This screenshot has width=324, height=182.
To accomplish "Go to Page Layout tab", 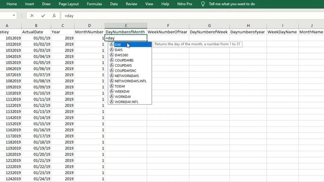I will click(69, 4).
